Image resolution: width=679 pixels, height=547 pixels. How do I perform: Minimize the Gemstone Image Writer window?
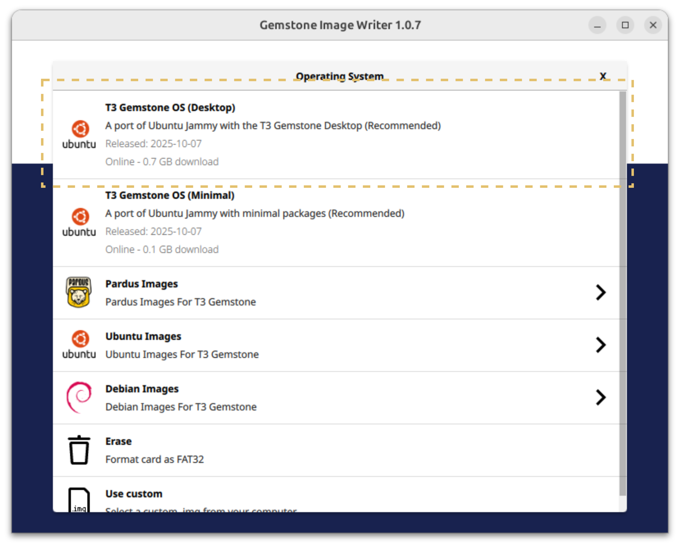tap(597, 25)
